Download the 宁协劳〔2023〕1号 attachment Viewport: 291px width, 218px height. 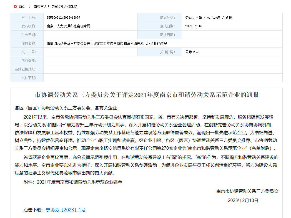click(66, 211)
